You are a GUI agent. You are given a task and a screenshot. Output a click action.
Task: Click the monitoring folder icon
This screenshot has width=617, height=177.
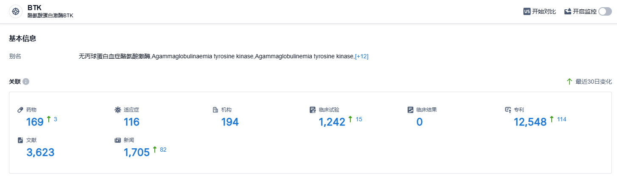[568, 11]
